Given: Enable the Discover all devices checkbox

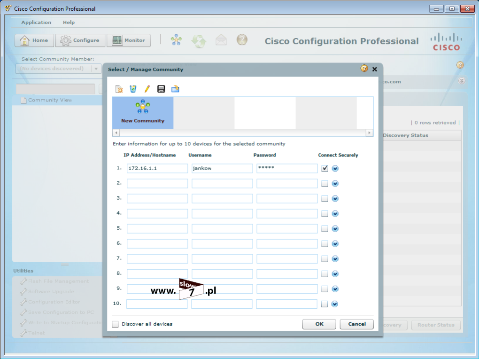Looking at the screenshot, I should click(115, 324).
